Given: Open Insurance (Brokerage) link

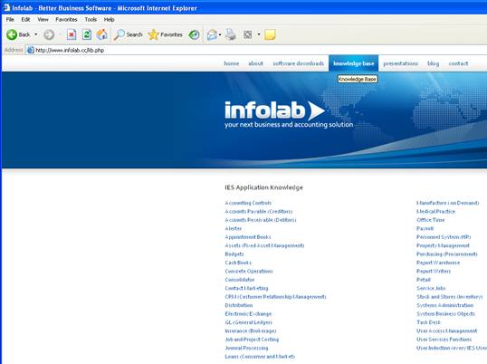Looking at the screenshot, I should point(251,331).
